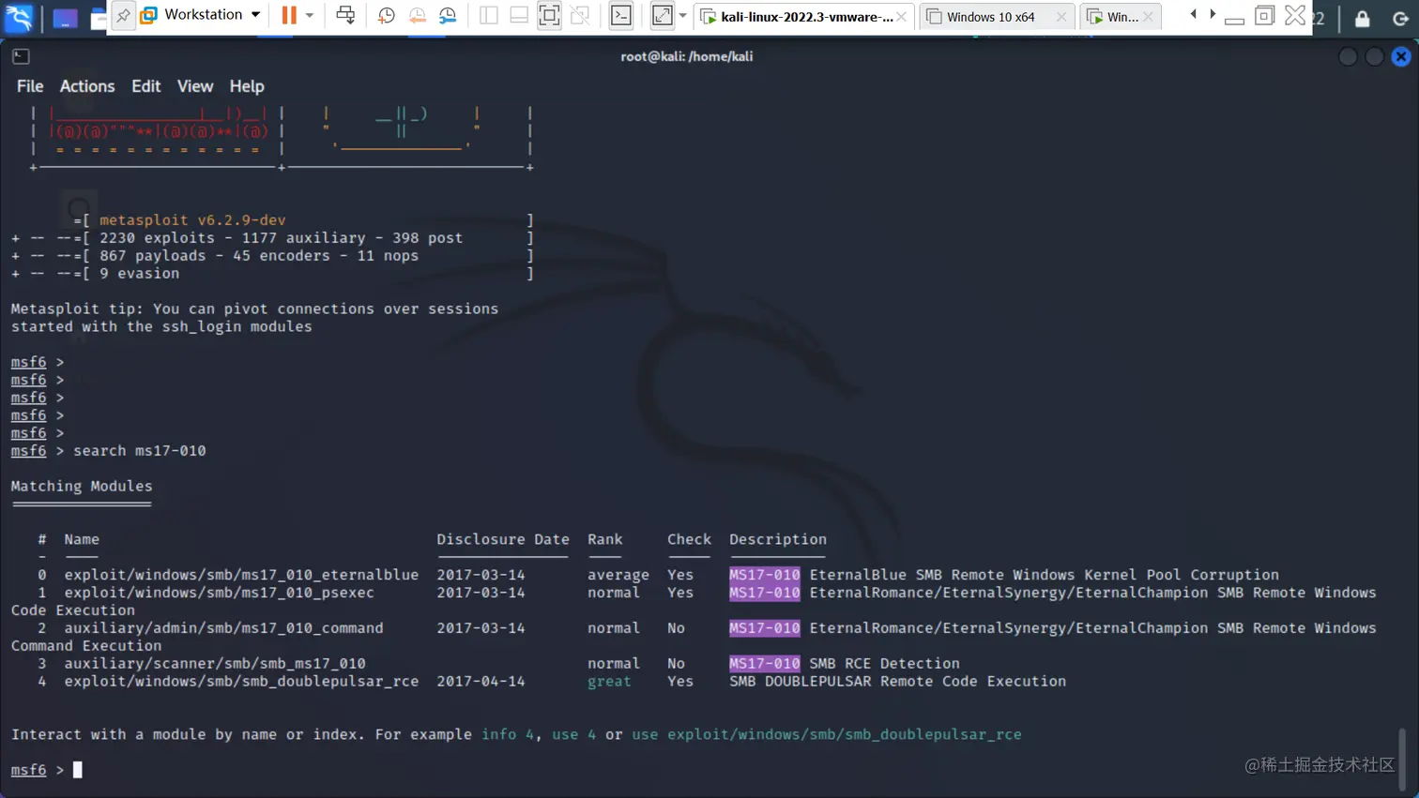This screenshot has width=1419, height=798.
Task: Click the Kali panel workspace icon
Action: pos(65,17)
